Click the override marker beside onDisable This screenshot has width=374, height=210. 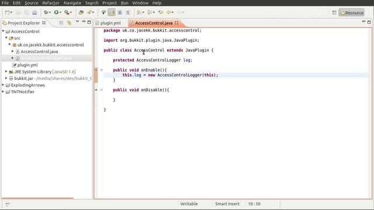tap(96, 90)
